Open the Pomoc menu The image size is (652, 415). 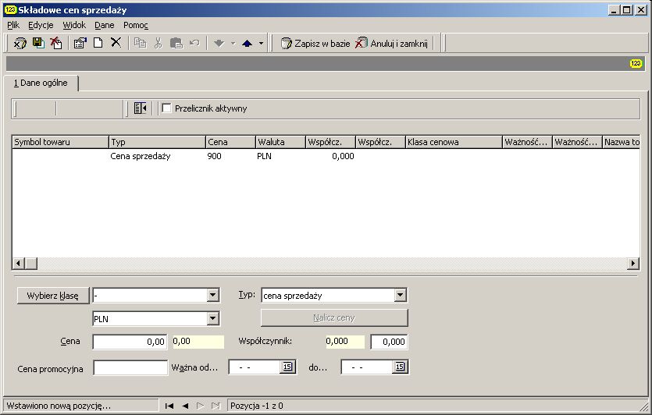(136, 25)
